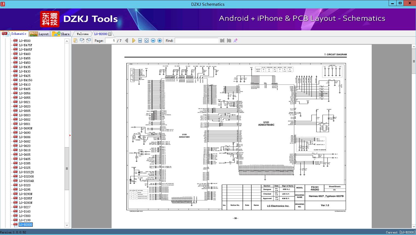Collapse sidebar with red splitter arrow
This screenshot has height=235, width=416.
[70, 135]
